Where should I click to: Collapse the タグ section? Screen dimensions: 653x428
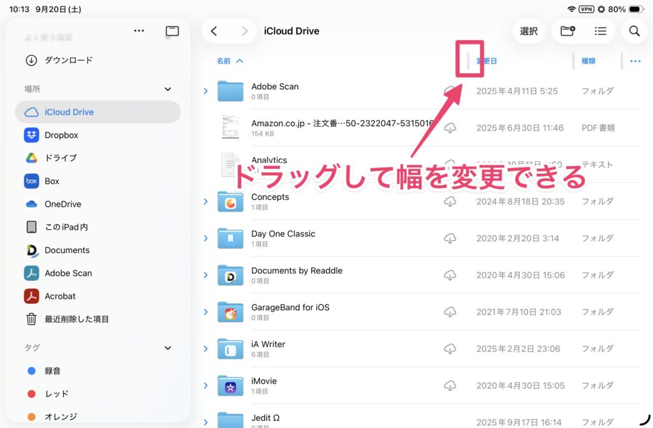[x=168, y=348]
